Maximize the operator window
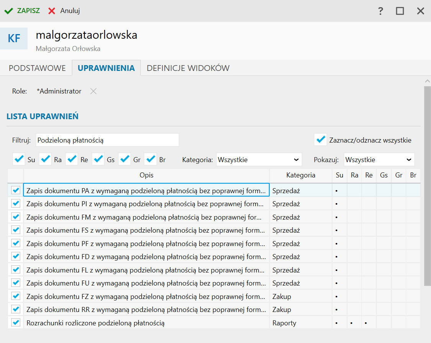The image size is (431, 343). [x=400, y=11]
